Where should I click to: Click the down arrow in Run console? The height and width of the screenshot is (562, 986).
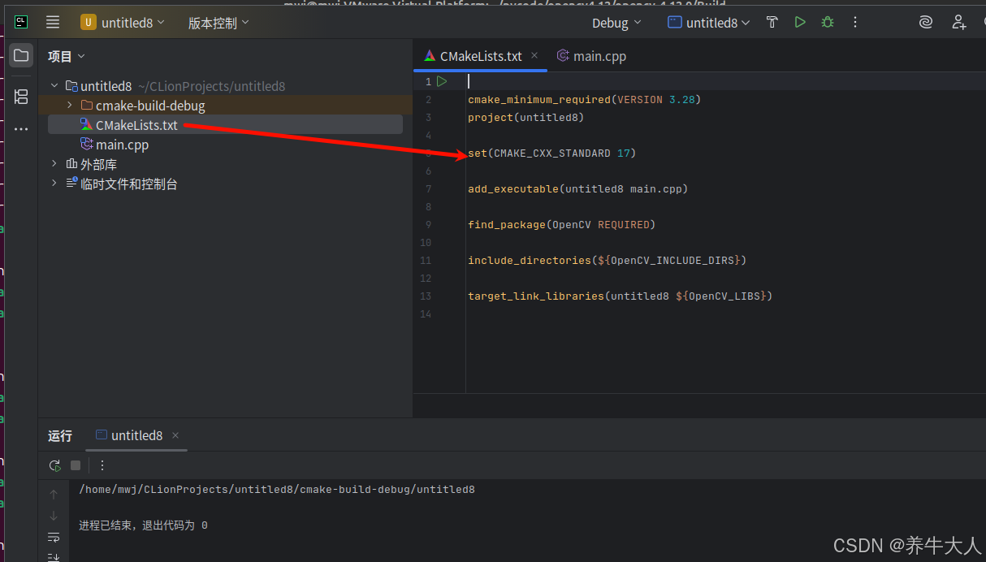click(54, 516)
